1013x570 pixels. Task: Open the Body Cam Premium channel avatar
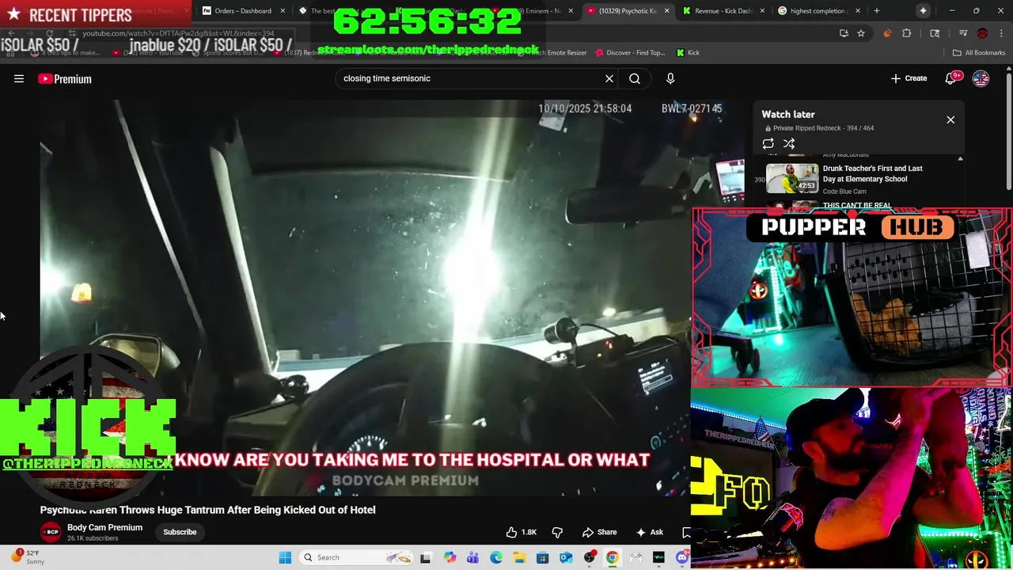coord(51,532)
